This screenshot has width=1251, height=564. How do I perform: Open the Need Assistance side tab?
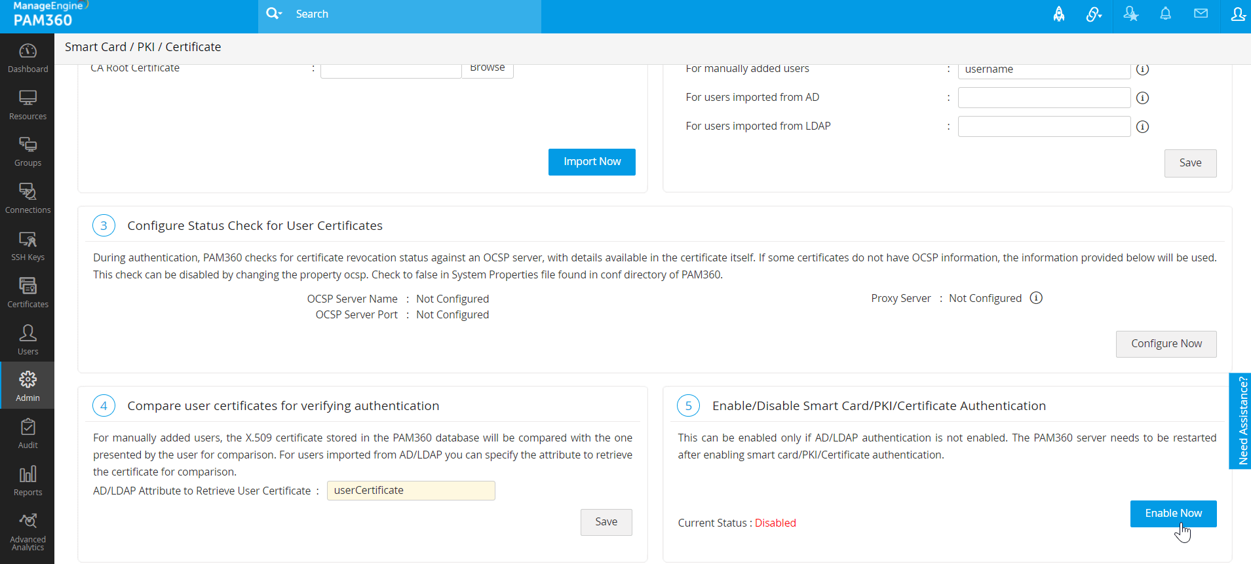tap(1241, 421)
